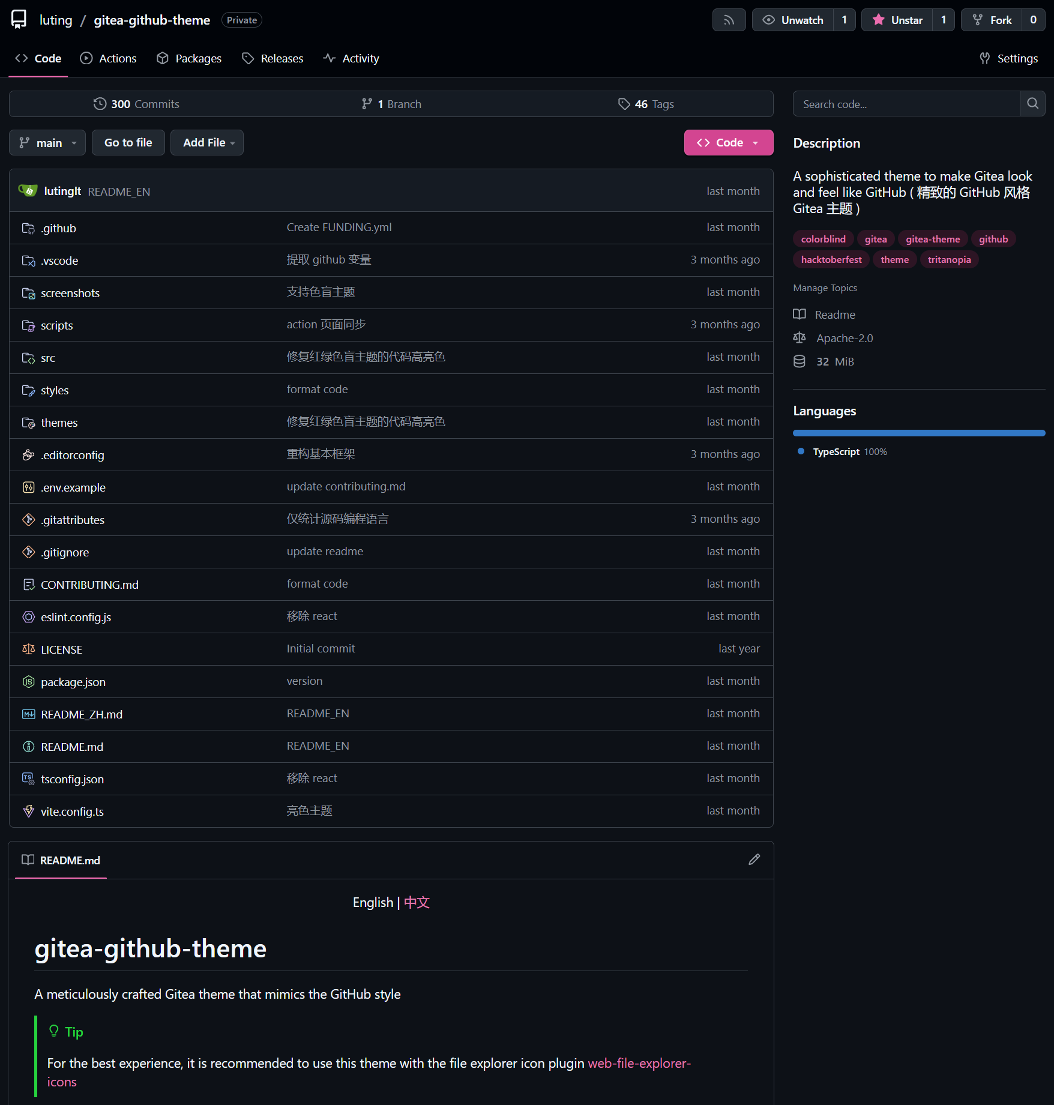Click the RSS feed icon button
The width and height of the screenshot is (1054, 1105).
tap(729, 20)
